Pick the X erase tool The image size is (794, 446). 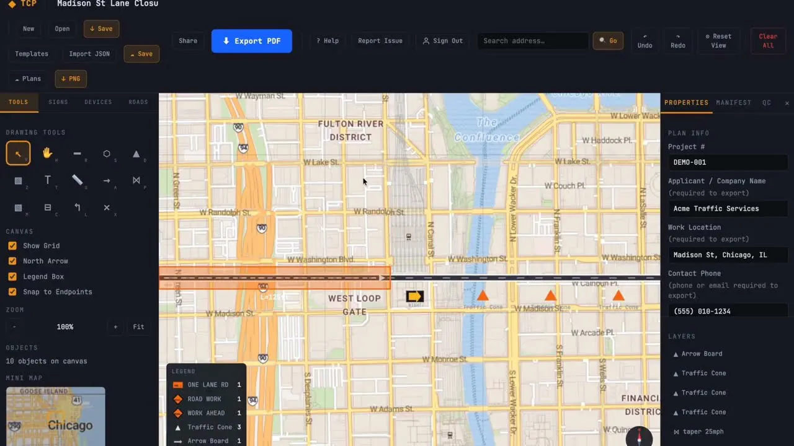pos(107,208)
